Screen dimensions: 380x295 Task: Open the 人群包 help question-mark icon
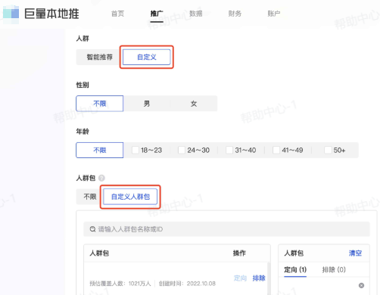(x=101, y=178)
